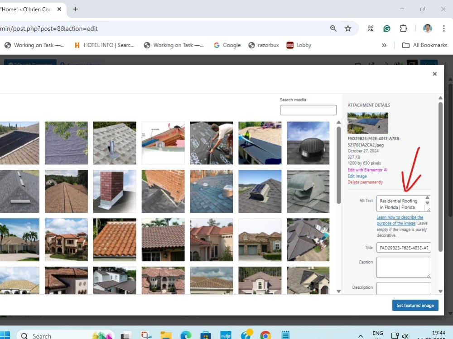The height and width of the screenshot is (339, 453).
Task: Click attachment details scrollbar thumb
Action: click(440, 177)
